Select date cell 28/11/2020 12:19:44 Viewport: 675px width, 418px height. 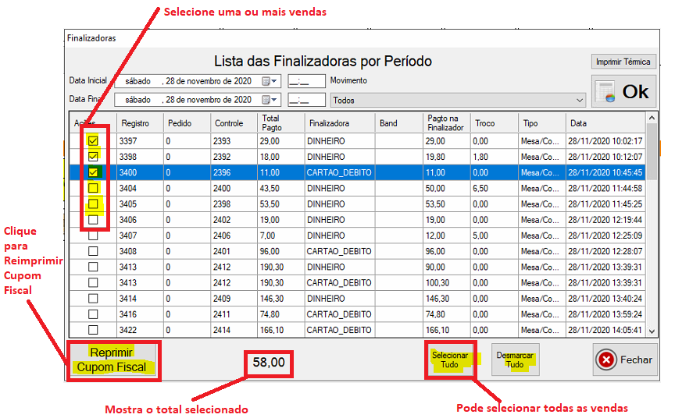[x=605, y=219]
